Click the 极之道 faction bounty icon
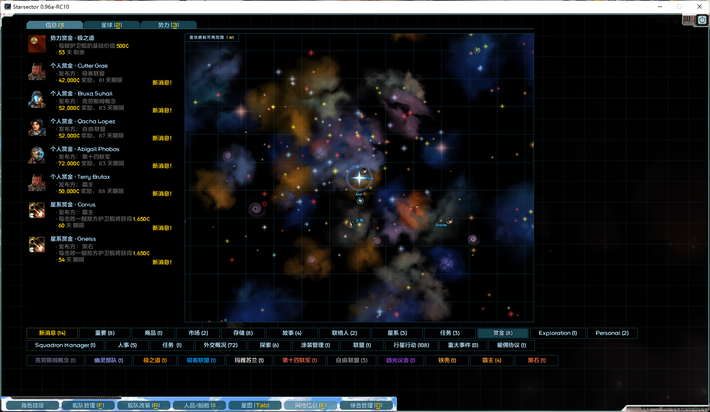This screenshot has width=710, height=412. 37,44
